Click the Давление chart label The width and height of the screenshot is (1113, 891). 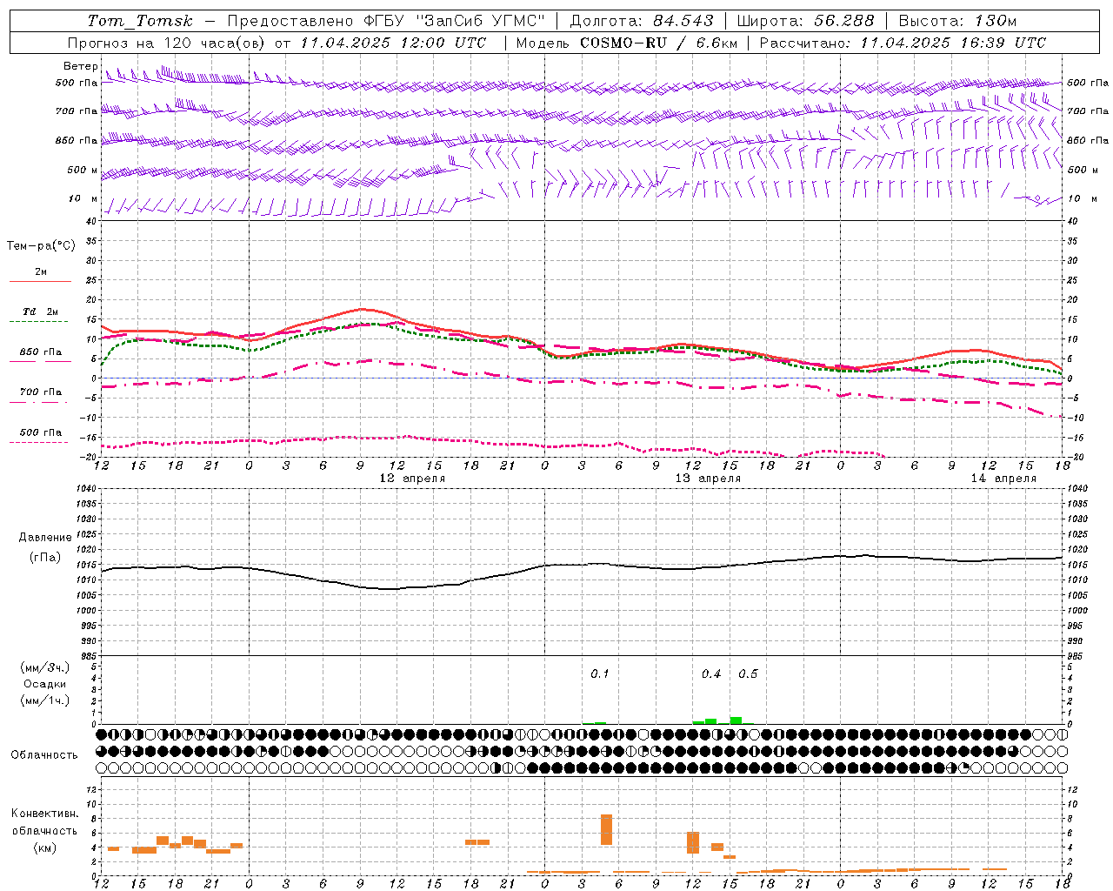[45, 538]
